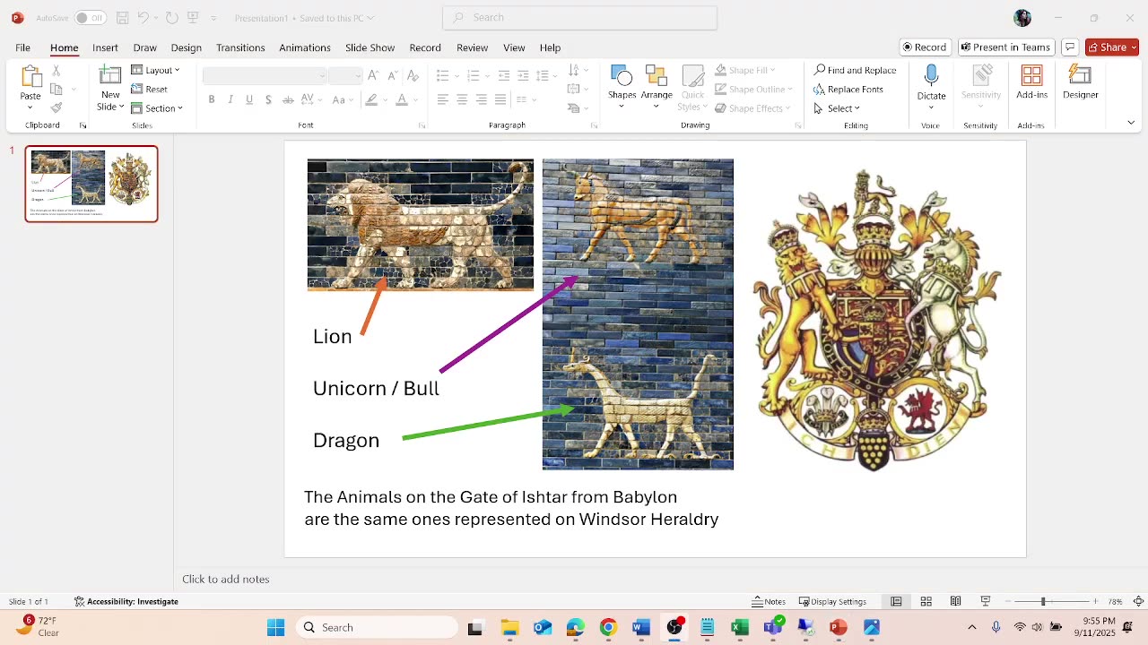Open Google Chrome from the taskbar
1148x645 pixels.
pos(608,627)
